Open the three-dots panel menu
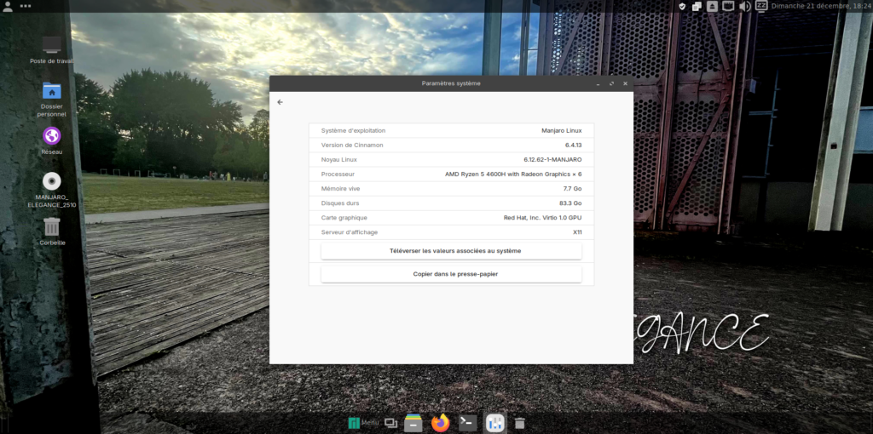Image resolution: width=873 pixels, height=434 pixels. [x=25, y=7]
